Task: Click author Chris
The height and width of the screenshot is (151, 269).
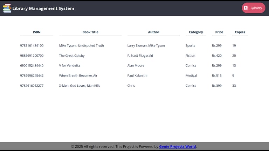Action: [x=131, y=86]
